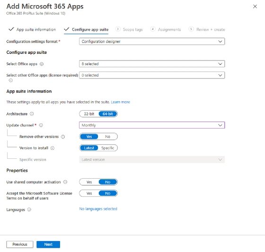
Task: Select 32-bit architecture
Action: pos(89,114)
